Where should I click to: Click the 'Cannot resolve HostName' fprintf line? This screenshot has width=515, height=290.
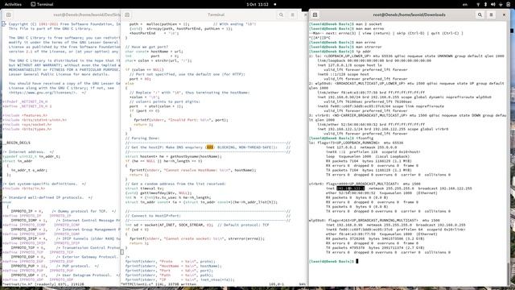[x=192, y=170]
